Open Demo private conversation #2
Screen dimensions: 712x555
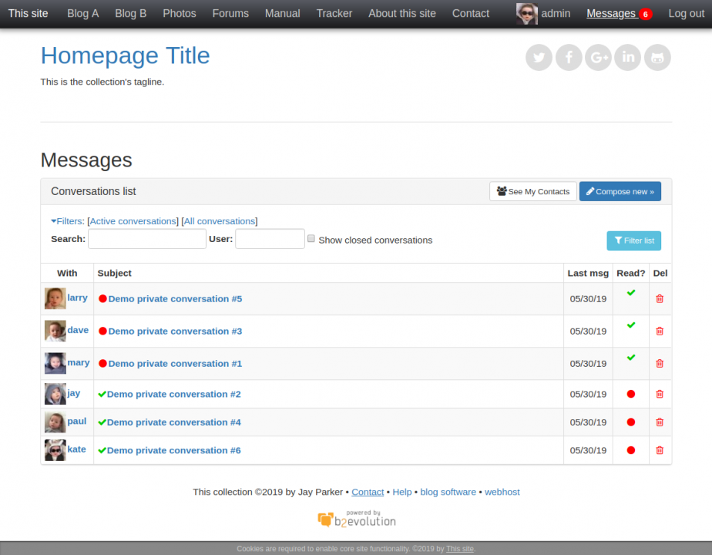[174, 394]
